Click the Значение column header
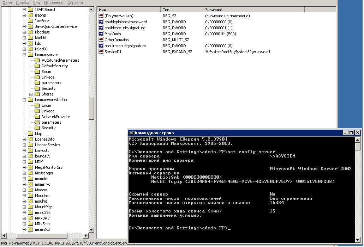 [x=254, y=10]
